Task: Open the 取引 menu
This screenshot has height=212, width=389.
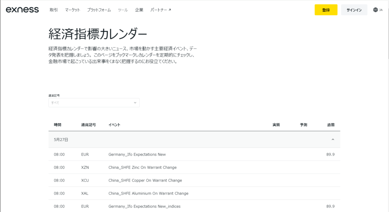Action: coord(54,10)
